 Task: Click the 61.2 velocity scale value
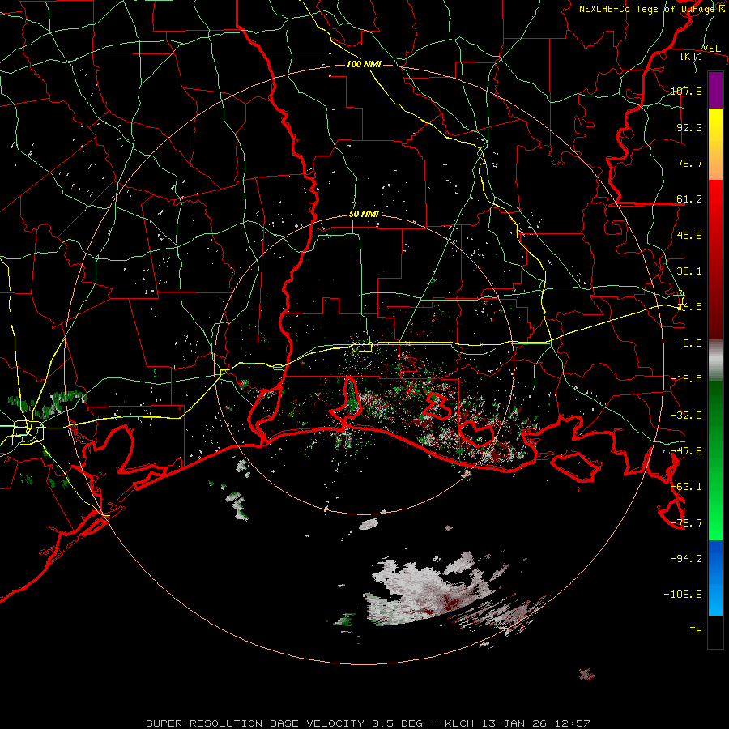pos(689,199)
